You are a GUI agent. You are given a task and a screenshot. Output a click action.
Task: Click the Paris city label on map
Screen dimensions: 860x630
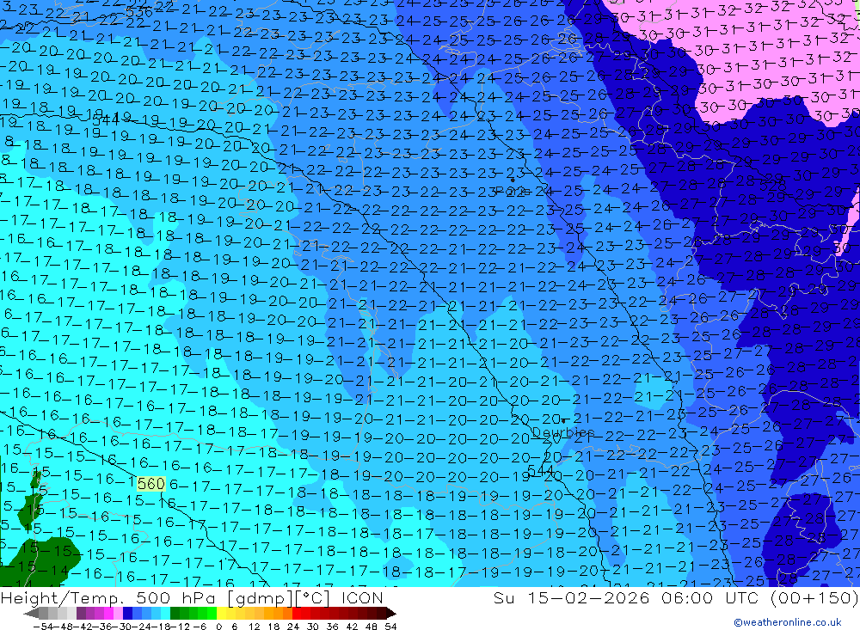tap(512, 191)
